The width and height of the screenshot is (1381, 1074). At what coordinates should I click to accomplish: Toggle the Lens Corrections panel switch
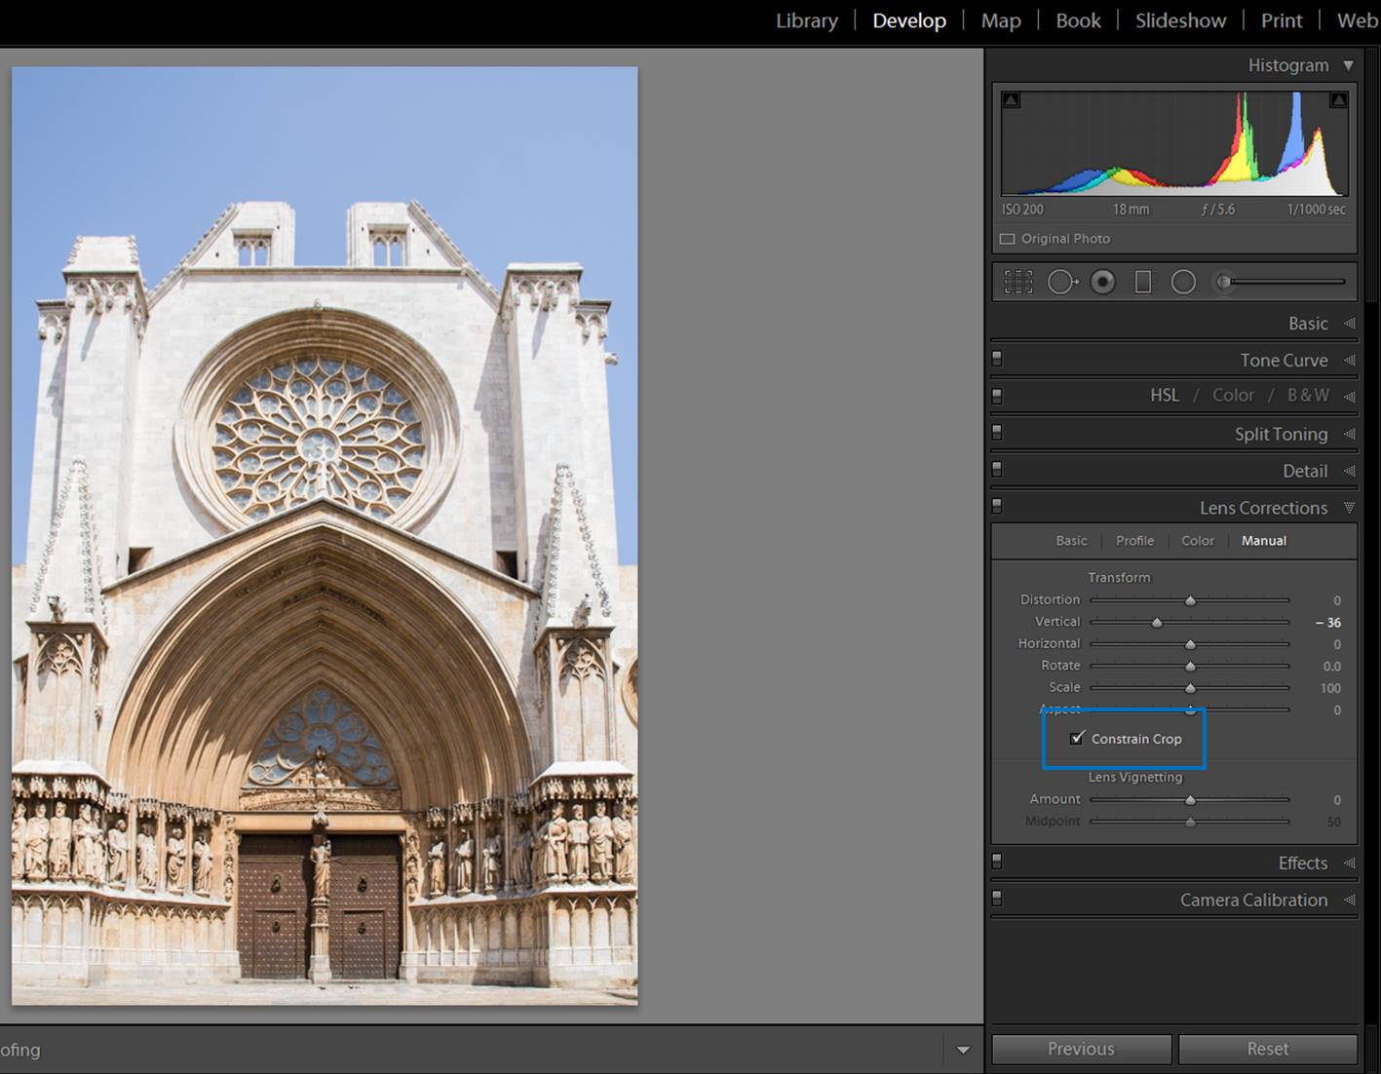pyautogui.click(x=997, y=506)
